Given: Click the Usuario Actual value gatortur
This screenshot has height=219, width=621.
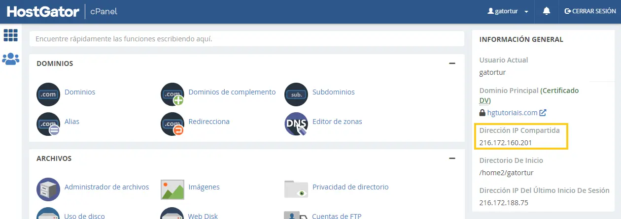Looking at the screenshot, I should point(493,72).
